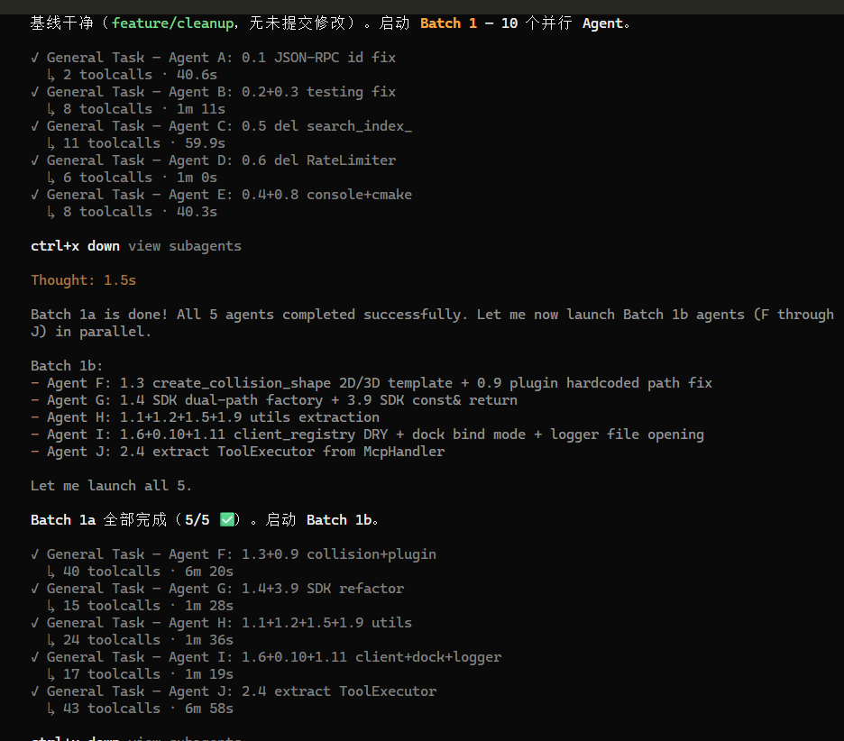Select the Agent B testing fix task row
Screen dimensions: 844x741
tap(221, 92)
